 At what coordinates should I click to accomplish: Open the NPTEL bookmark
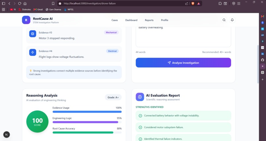(69, 10)
